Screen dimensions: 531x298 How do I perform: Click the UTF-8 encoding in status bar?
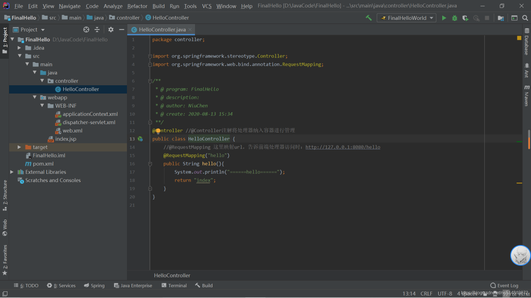pyautogui.click(x=445, y=293)
